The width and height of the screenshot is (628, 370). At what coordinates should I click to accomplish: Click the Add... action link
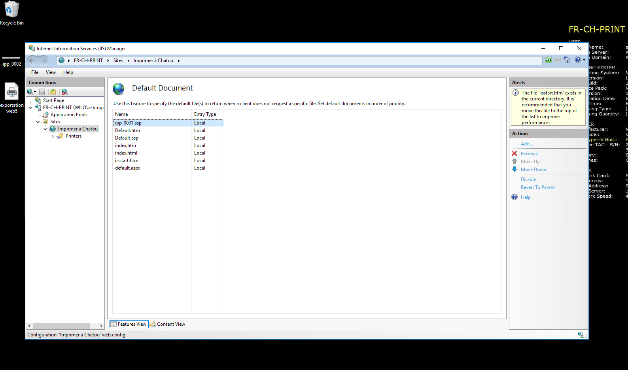click(x=527, y=144)
